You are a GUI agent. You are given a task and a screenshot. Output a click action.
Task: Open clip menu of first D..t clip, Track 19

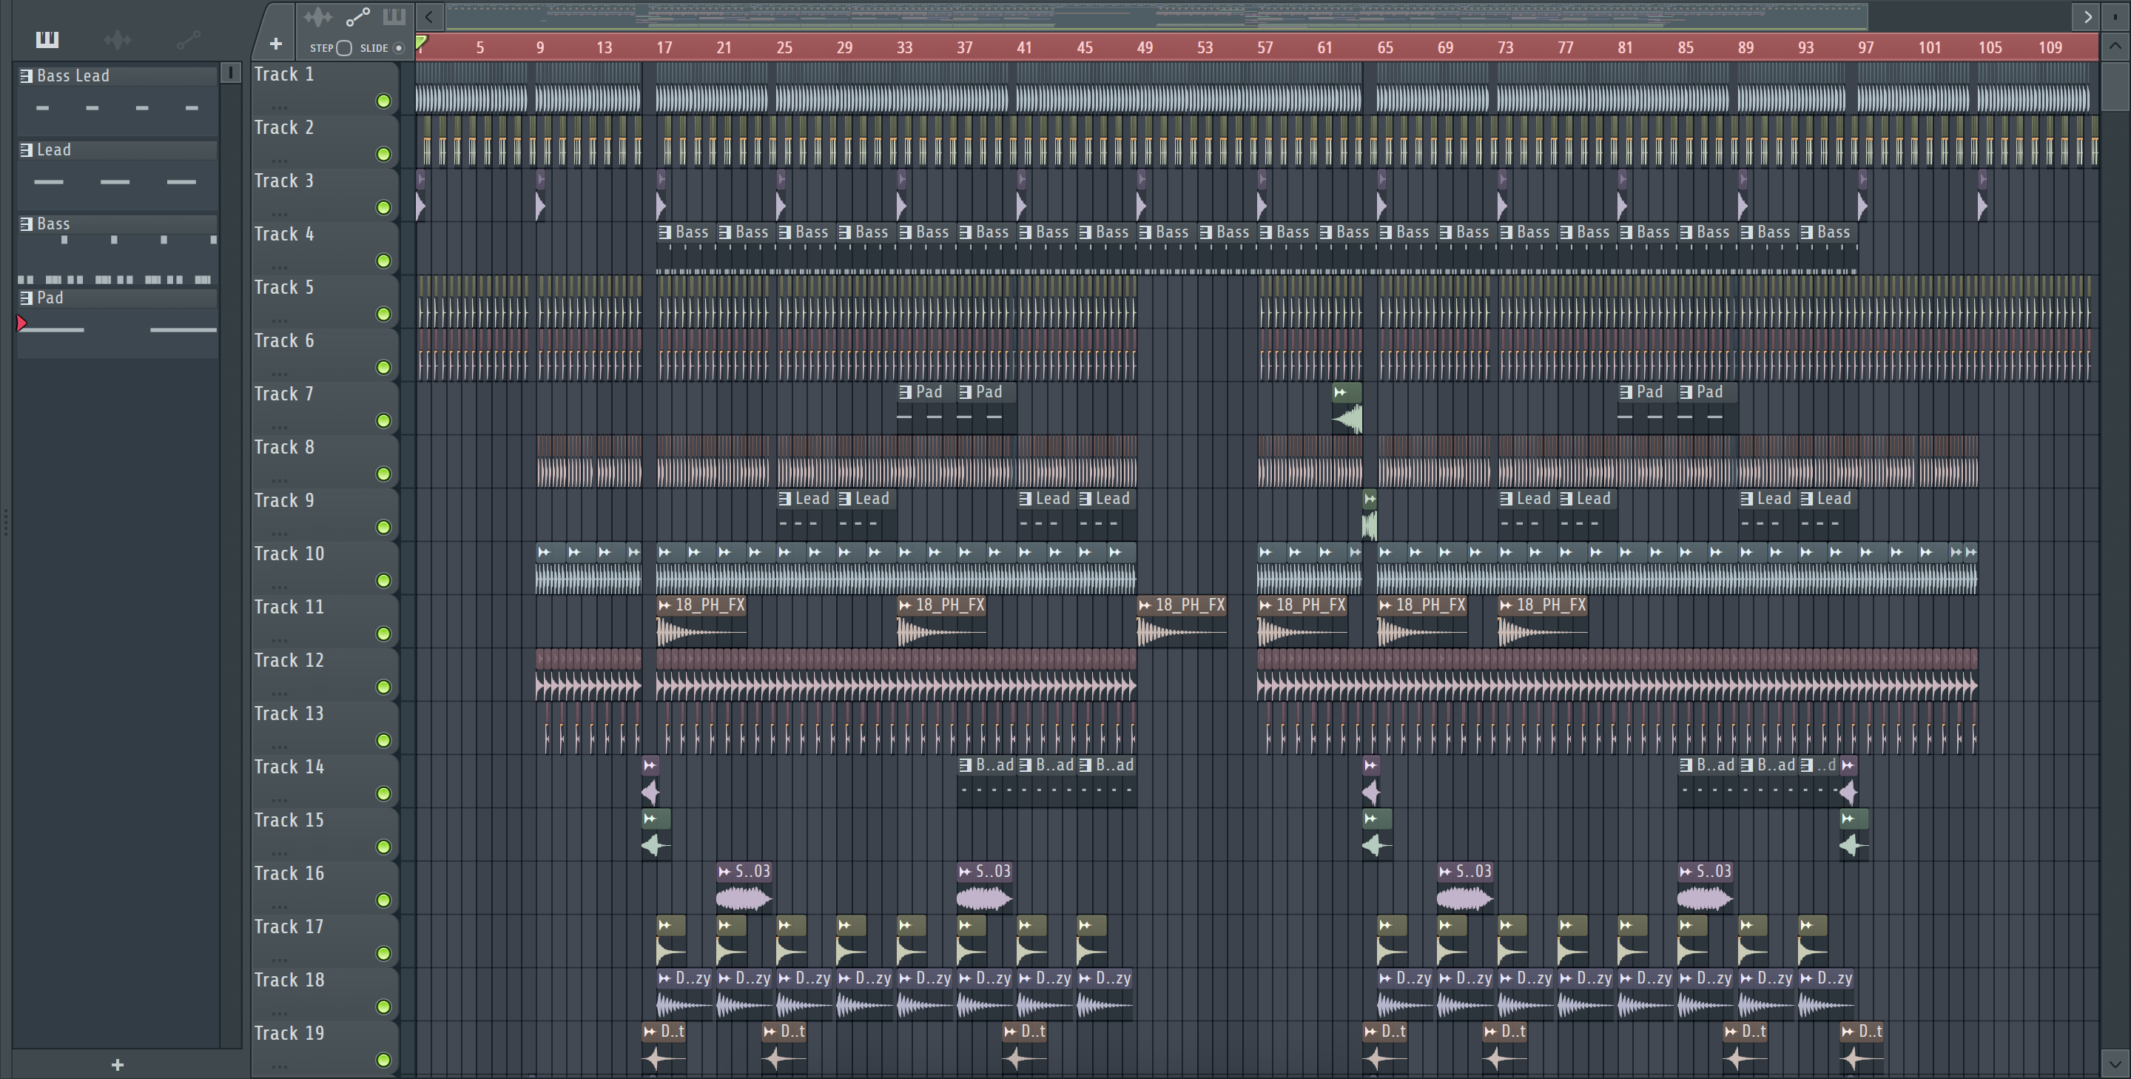[650, 1032]
